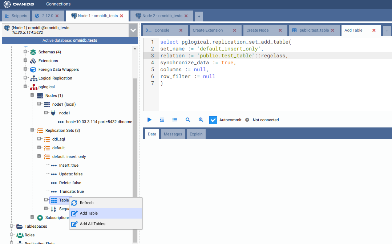This screenshot has width=392, height=244.
Task: Collapse the Replication Sets (3) branch
Action: (x=32, y=130)
